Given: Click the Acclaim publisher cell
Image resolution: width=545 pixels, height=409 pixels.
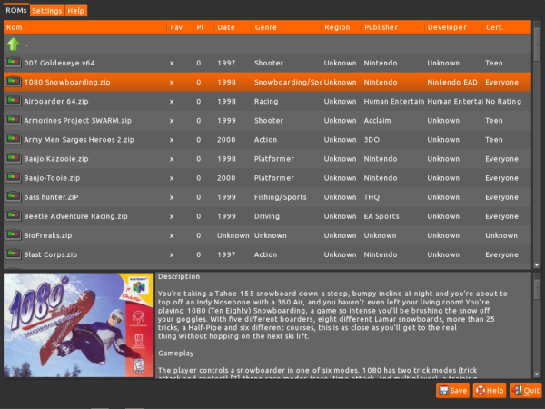Looking at the screenshot, I should click(377, 120).
